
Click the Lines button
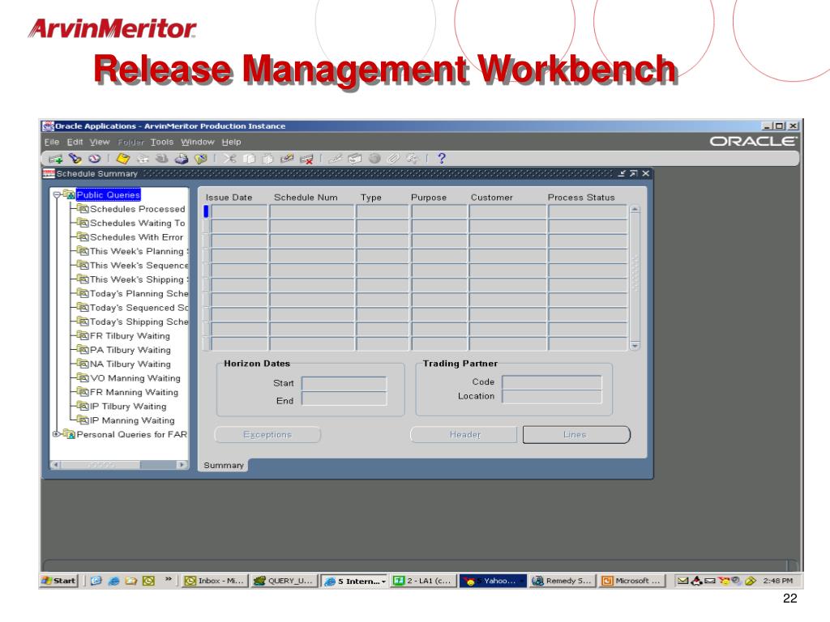tap(576, 434)
